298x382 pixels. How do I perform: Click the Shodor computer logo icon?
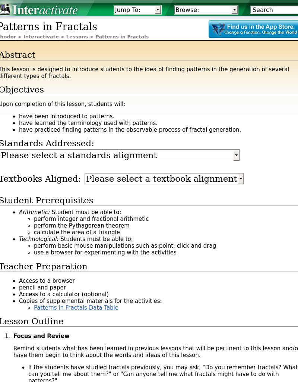5,9
